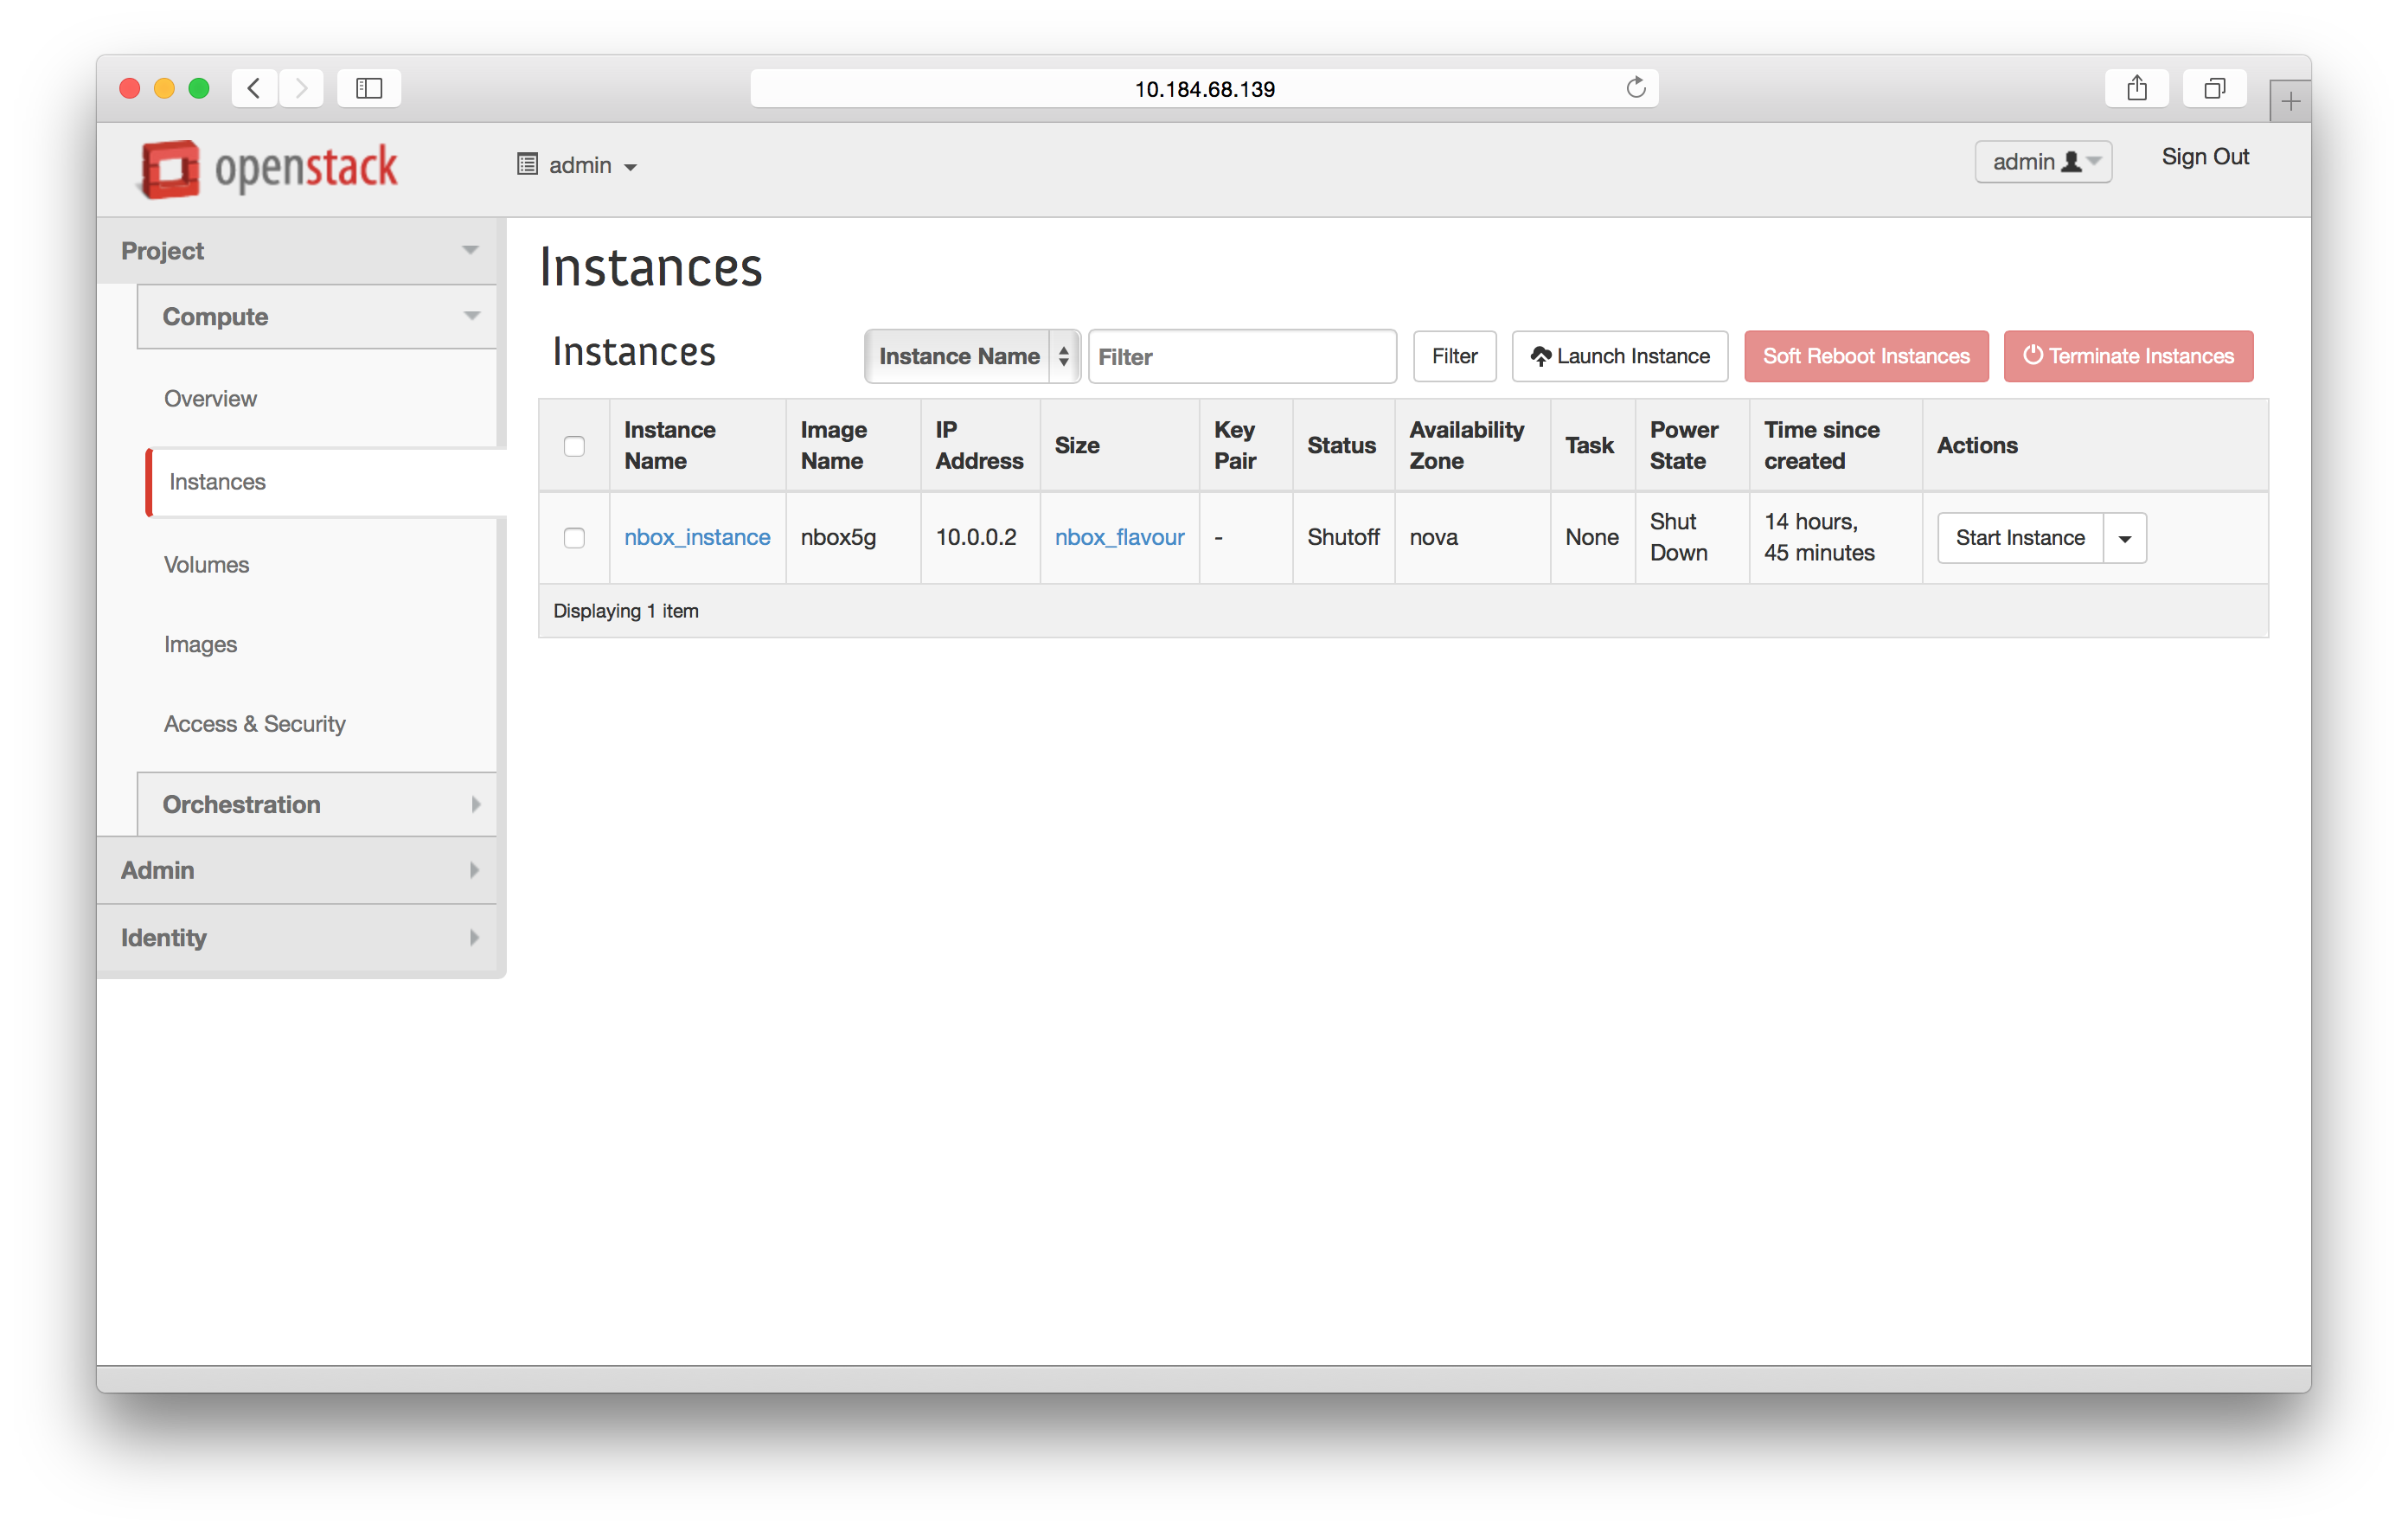Viewport: 2408px width, 1531px height.
Task: Open the Overview page
Action: point(210,398)
